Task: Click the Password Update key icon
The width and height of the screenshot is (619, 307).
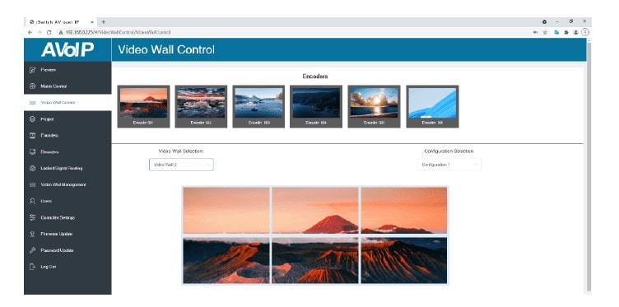Action: [x=33, y=250]
